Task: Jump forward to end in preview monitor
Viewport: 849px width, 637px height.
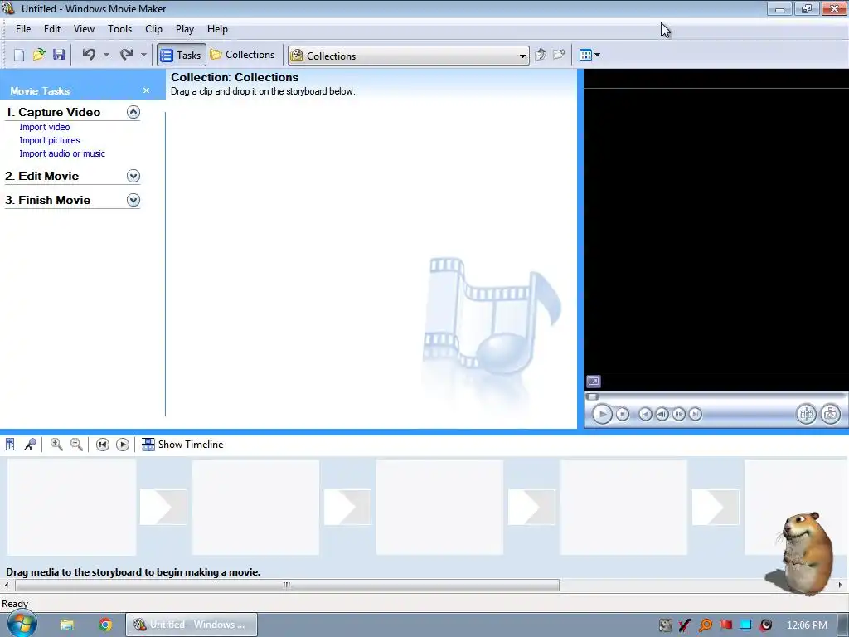Action: click(x=696, y=415)
